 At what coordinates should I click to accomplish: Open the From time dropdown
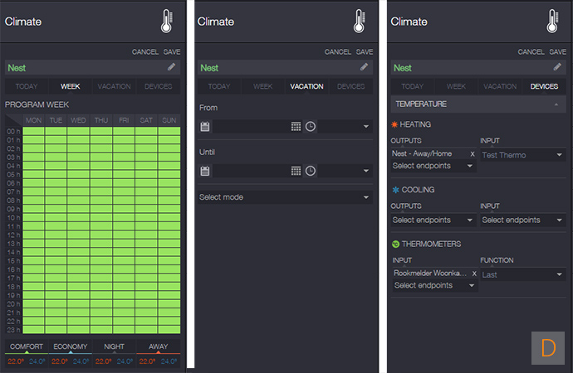pyautogui.click(x=345, y=127)
